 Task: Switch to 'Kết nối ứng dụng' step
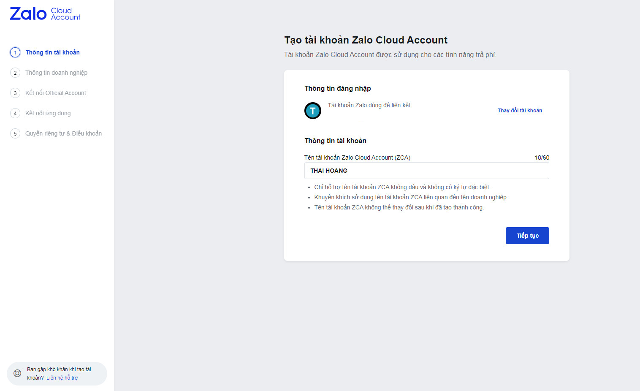pyautogui.click(x=48, y=113)
